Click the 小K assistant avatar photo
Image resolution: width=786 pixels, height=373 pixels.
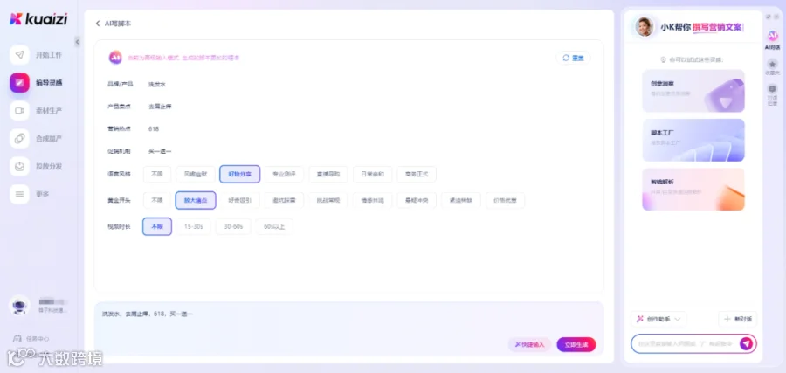pos(645,27)
